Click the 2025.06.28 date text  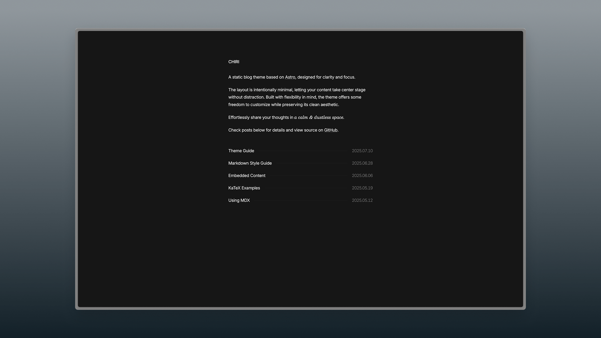tap(362, 163)
